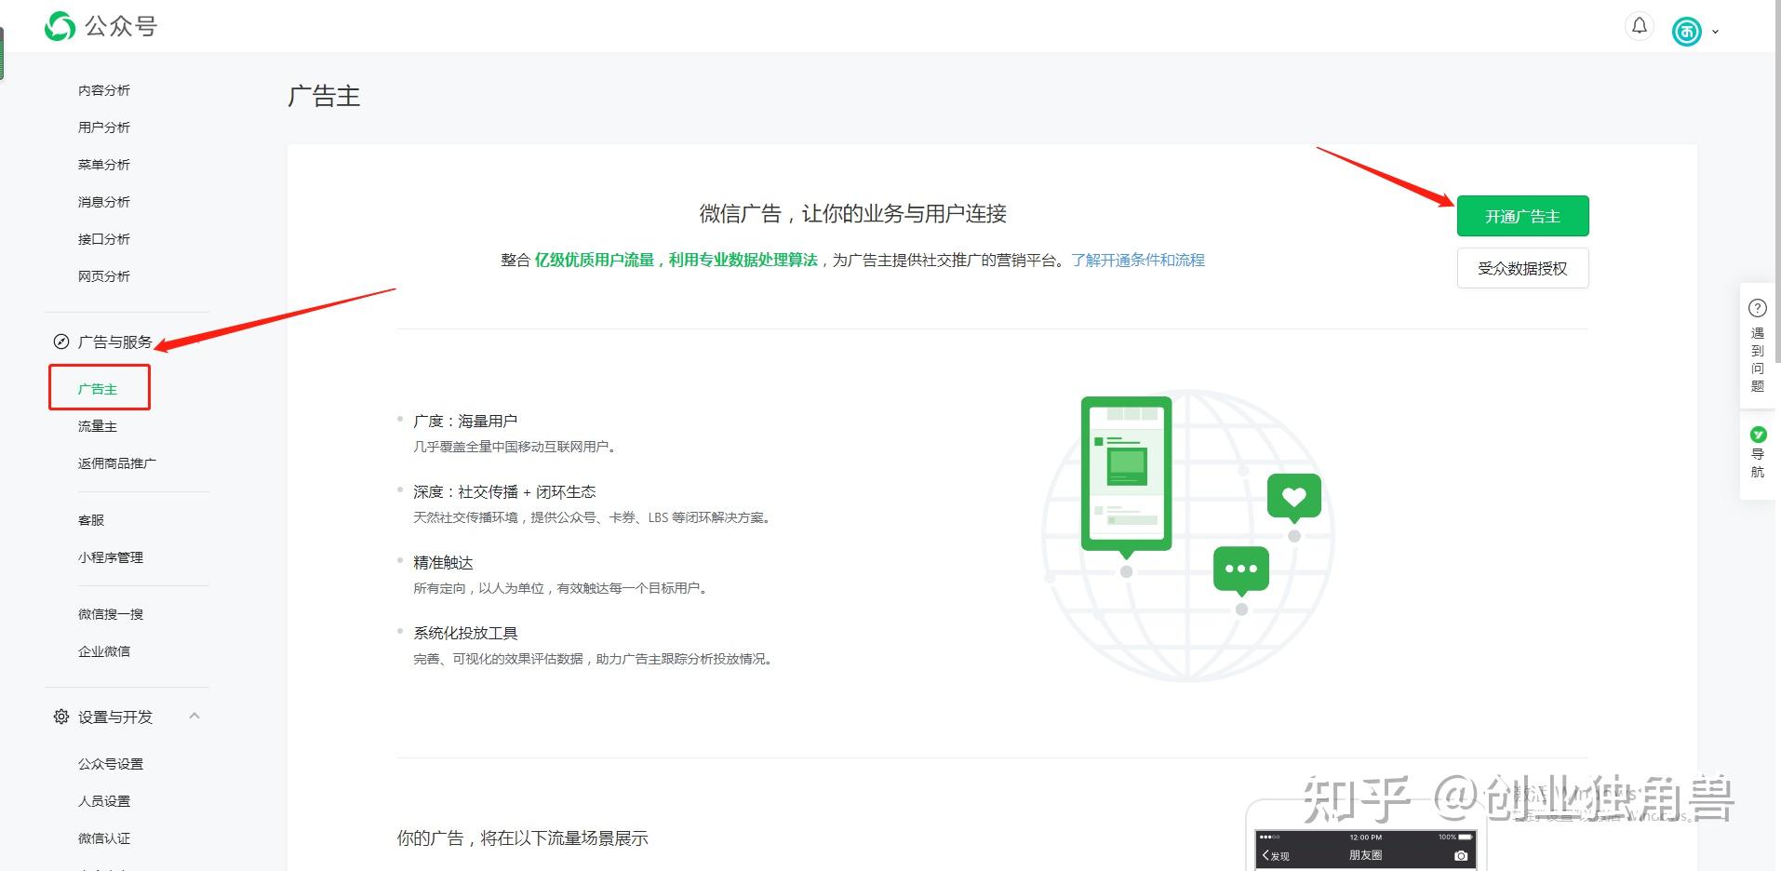The width and height of the screenshot is (1781, 871).
Task: Open 接口分析 in sidebar
Action: coord(104,239)
